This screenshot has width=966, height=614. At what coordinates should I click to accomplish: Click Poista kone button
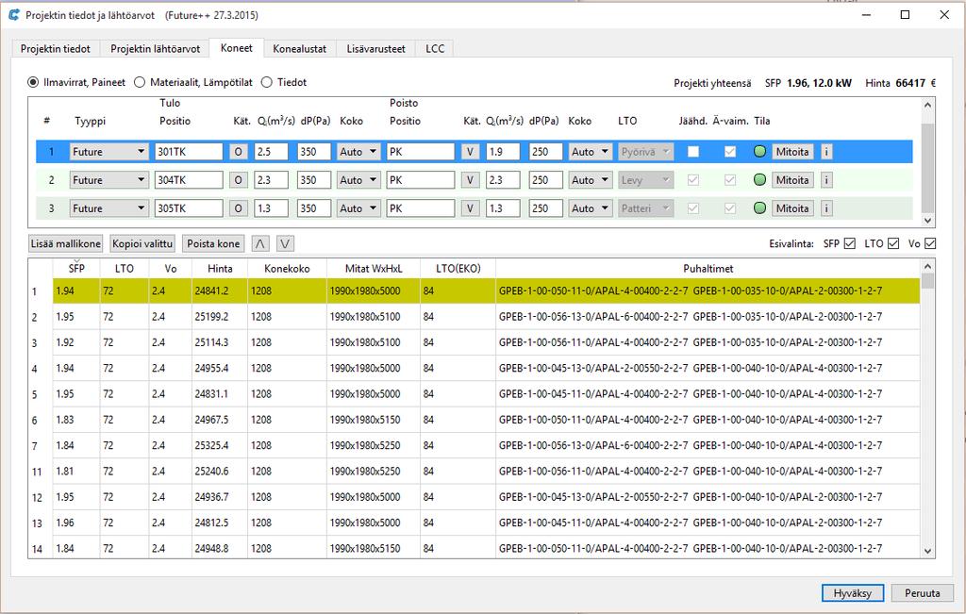213,244
